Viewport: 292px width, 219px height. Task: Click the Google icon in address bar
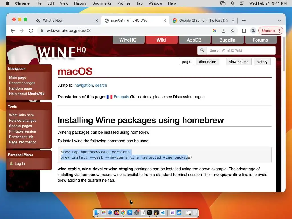click(x=214, y=31)
